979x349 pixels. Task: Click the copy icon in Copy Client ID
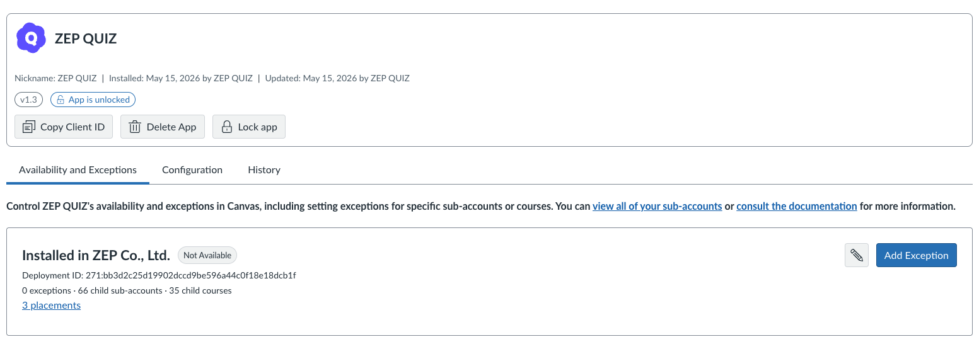click(28, 127)
